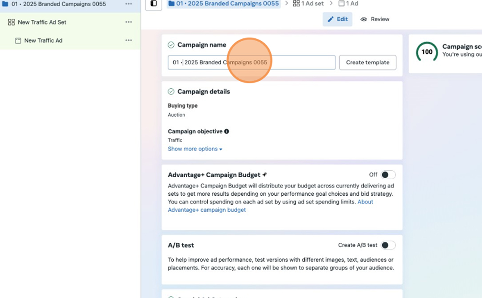The width and height of the screenshot is (482, 298).
Task: Open New Traffic Ad more options
Action: coord(129,40)
